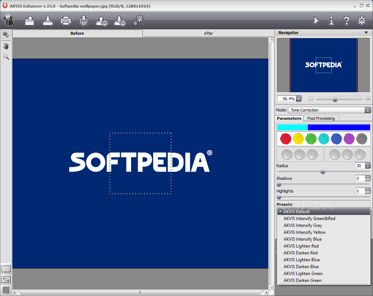Screen dimensions: 373x296
Task: Click the Highlights slider handle
Action: 279,197
